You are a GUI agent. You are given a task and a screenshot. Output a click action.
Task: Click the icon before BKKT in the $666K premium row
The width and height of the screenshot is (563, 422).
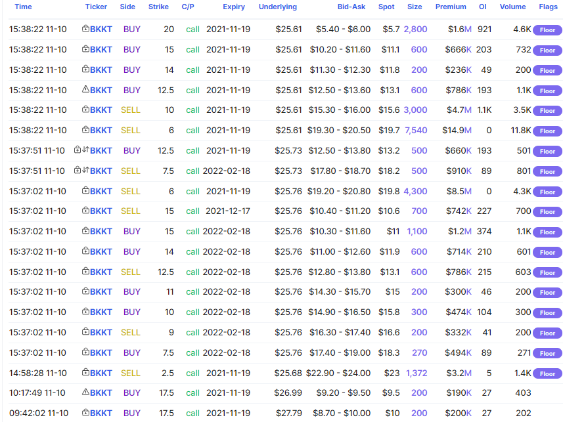(85, 49)
